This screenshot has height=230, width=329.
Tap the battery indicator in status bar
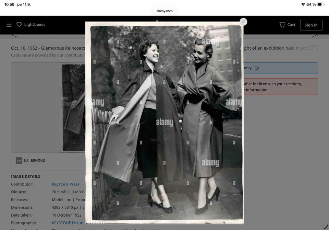321,4
